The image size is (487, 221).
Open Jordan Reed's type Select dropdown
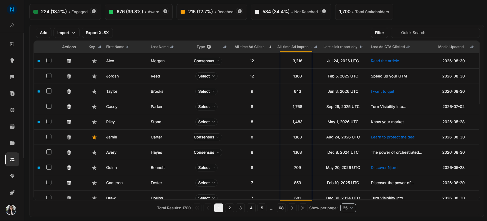pyautogui.click(x=206, y=76)
